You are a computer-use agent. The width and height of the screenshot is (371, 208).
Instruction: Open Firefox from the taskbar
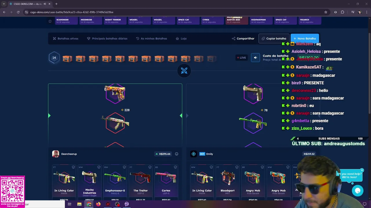point(98,204)
